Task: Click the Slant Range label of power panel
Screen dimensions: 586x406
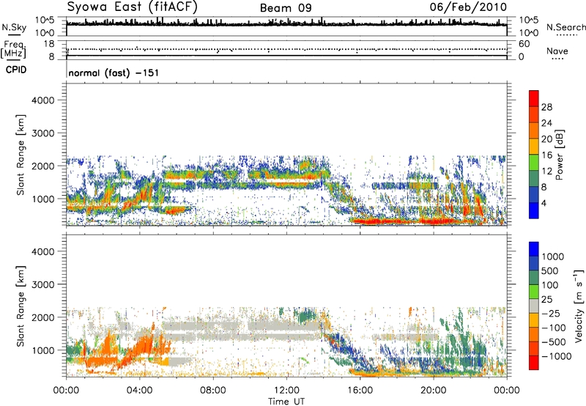Action: click(21, 155)
